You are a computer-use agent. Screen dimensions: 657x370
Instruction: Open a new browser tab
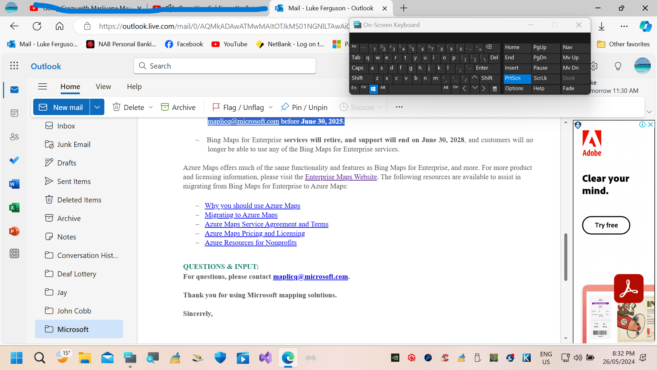click(x=404, y=8)
